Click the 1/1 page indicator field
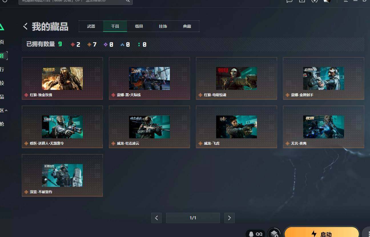 pyautogui.click(x=193, y=218)
